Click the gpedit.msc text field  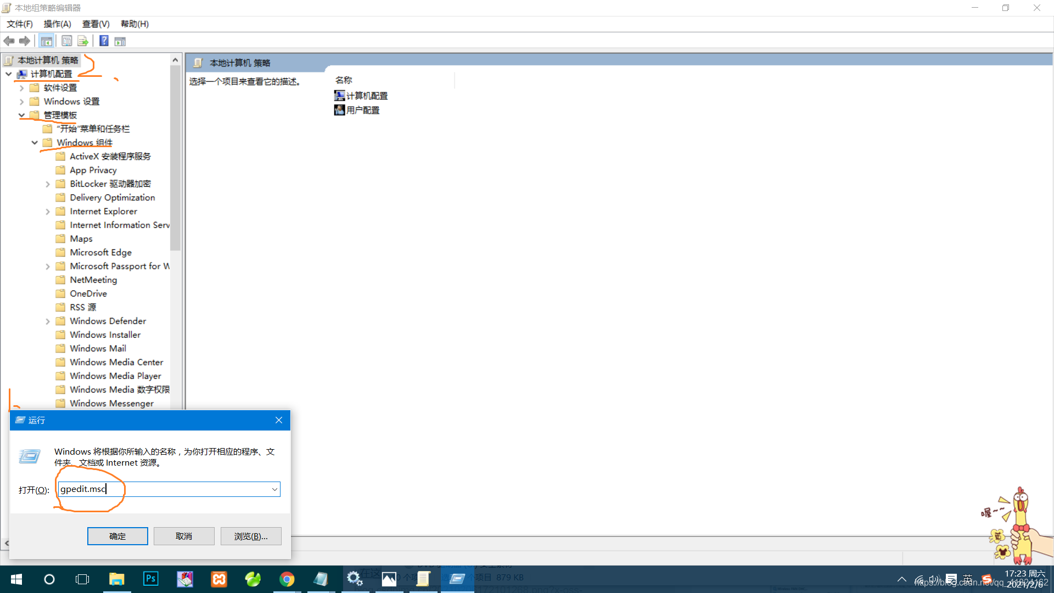[170, 489]
